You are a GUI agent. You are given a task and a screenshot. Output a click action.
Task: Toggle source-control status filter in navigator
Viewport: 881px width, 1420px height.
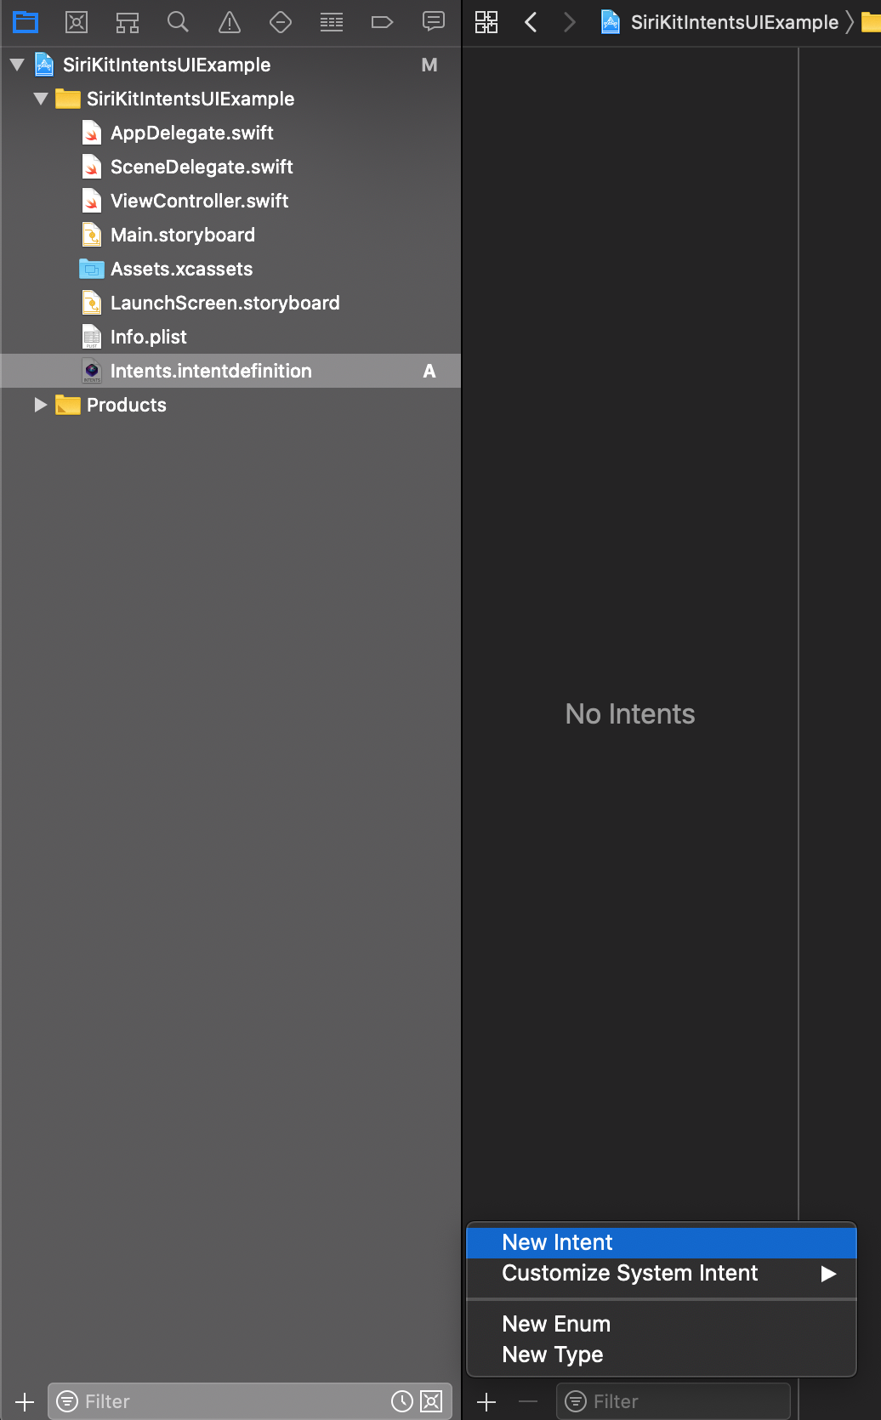pyautogui.click(x=431, y=1401)
